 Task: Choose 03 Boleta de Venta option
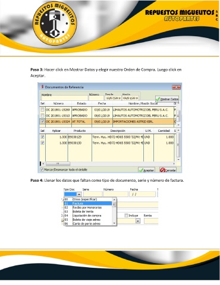[88, 211]
